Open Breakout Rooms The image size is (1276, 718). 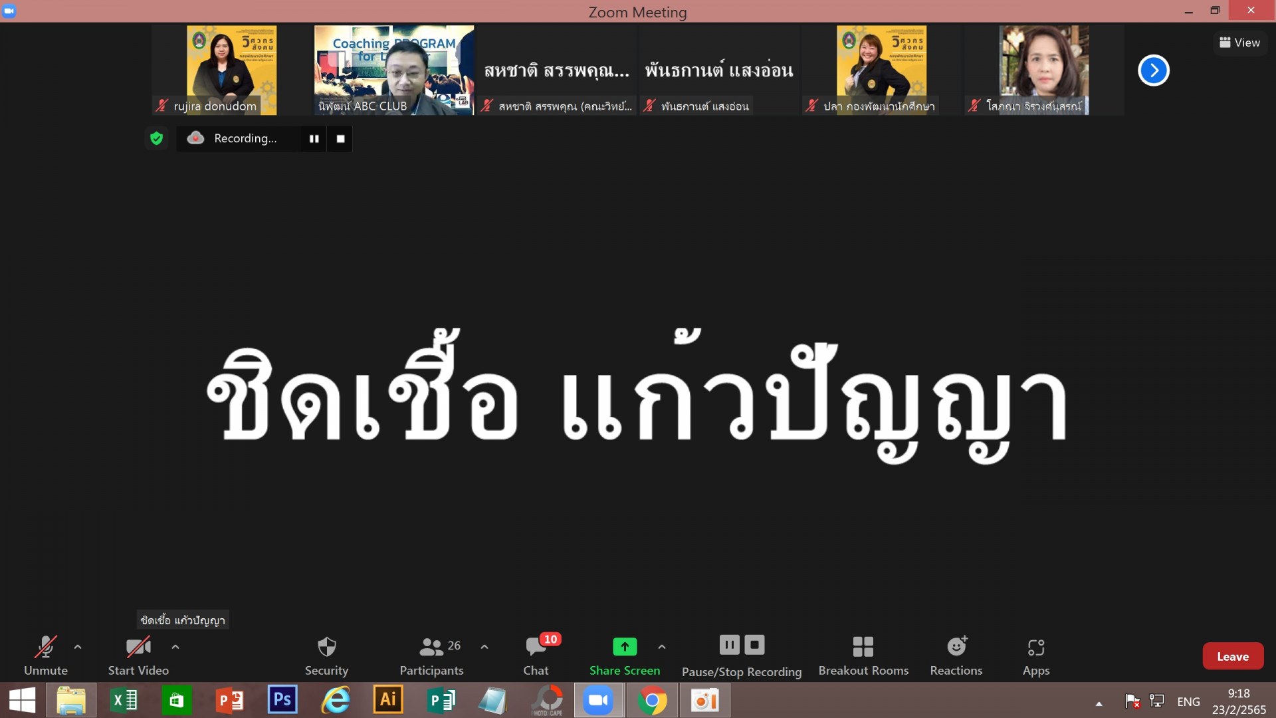coord(863,656)
